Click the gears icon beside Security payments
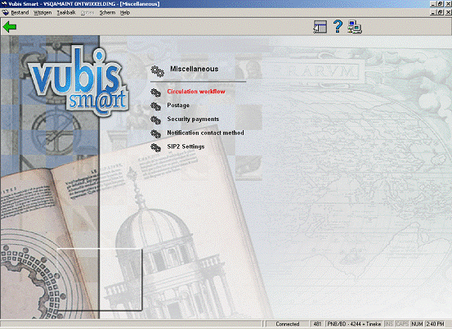Viewport: 452px width, 329px height. click(155, 120)
